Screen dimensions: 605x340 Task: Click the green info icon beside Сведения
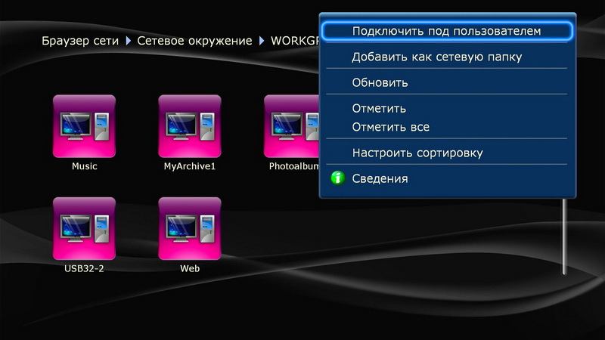coord(338,178)
